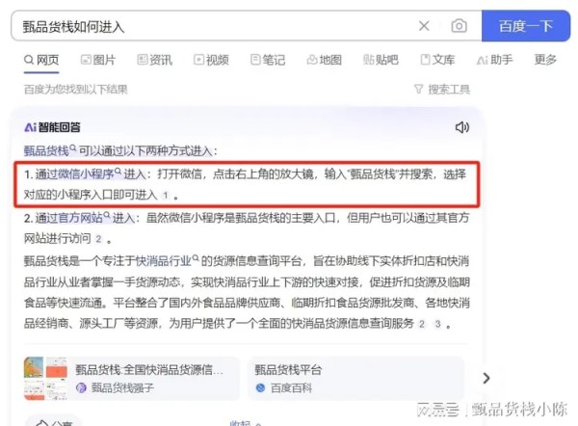Switch to the 图片 tab
The height and width of the screenshot is (426, 578).
point(98,60)
